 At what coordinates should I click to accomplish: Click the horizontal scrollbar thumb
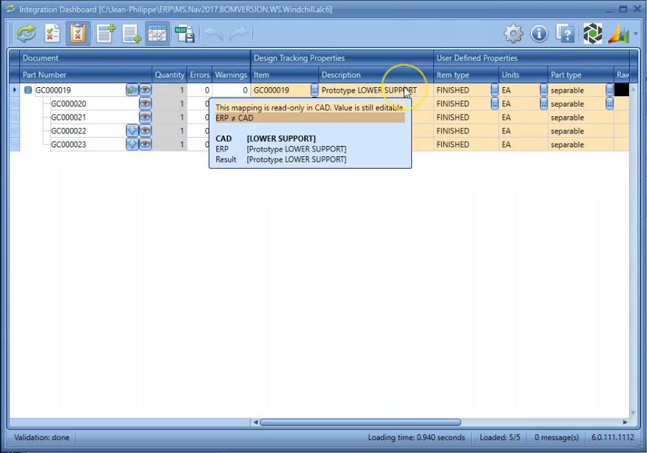pyautogui.click(x=360, y=422)
